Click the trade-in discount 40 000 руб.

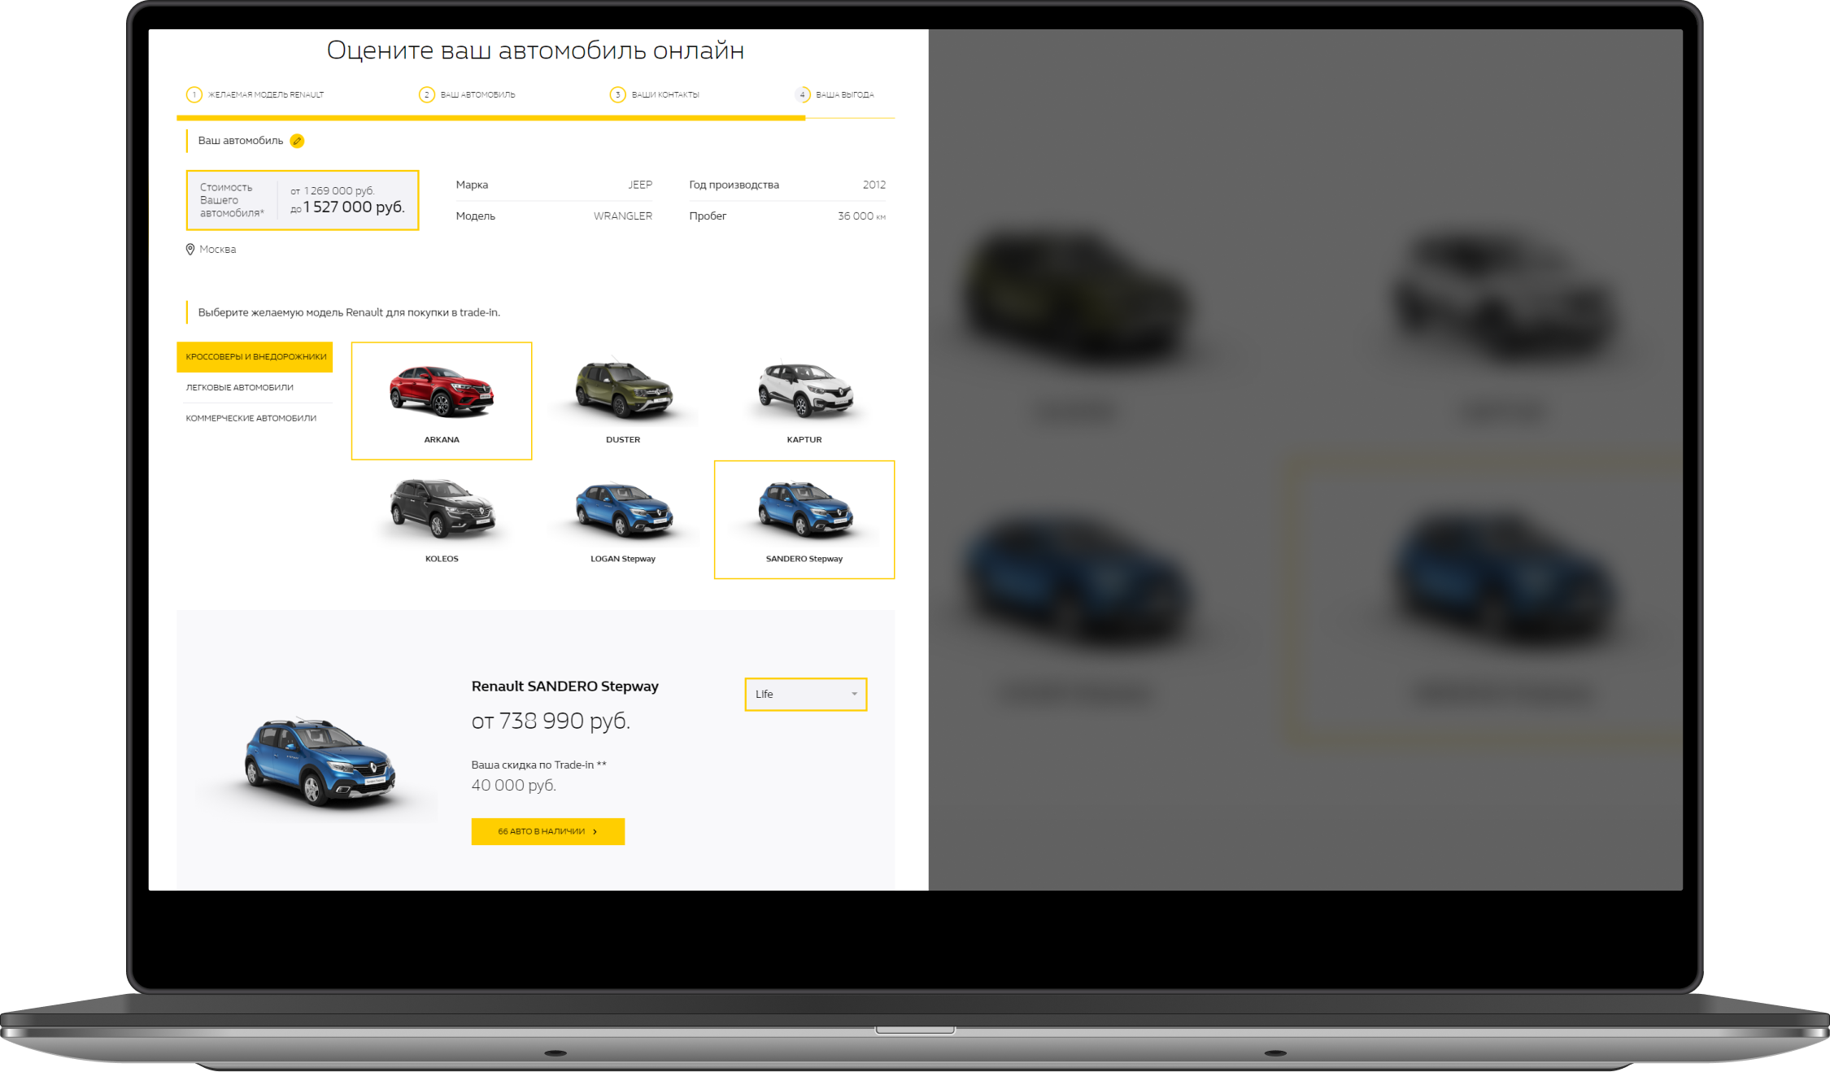point(514,785)
